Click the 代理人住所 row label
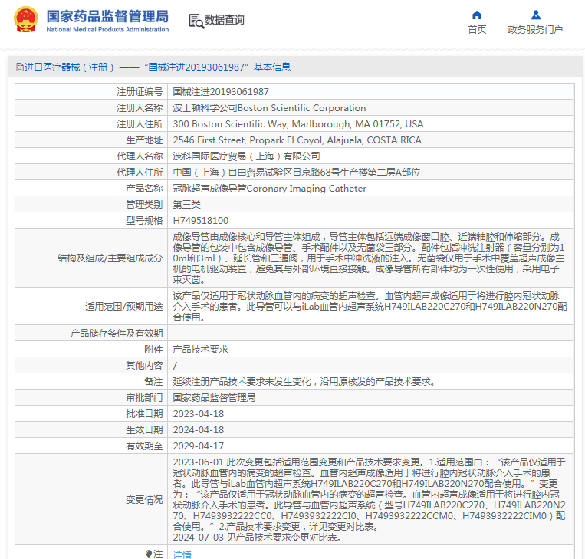This screenshot has width=585, height=559. pos(140,172)
